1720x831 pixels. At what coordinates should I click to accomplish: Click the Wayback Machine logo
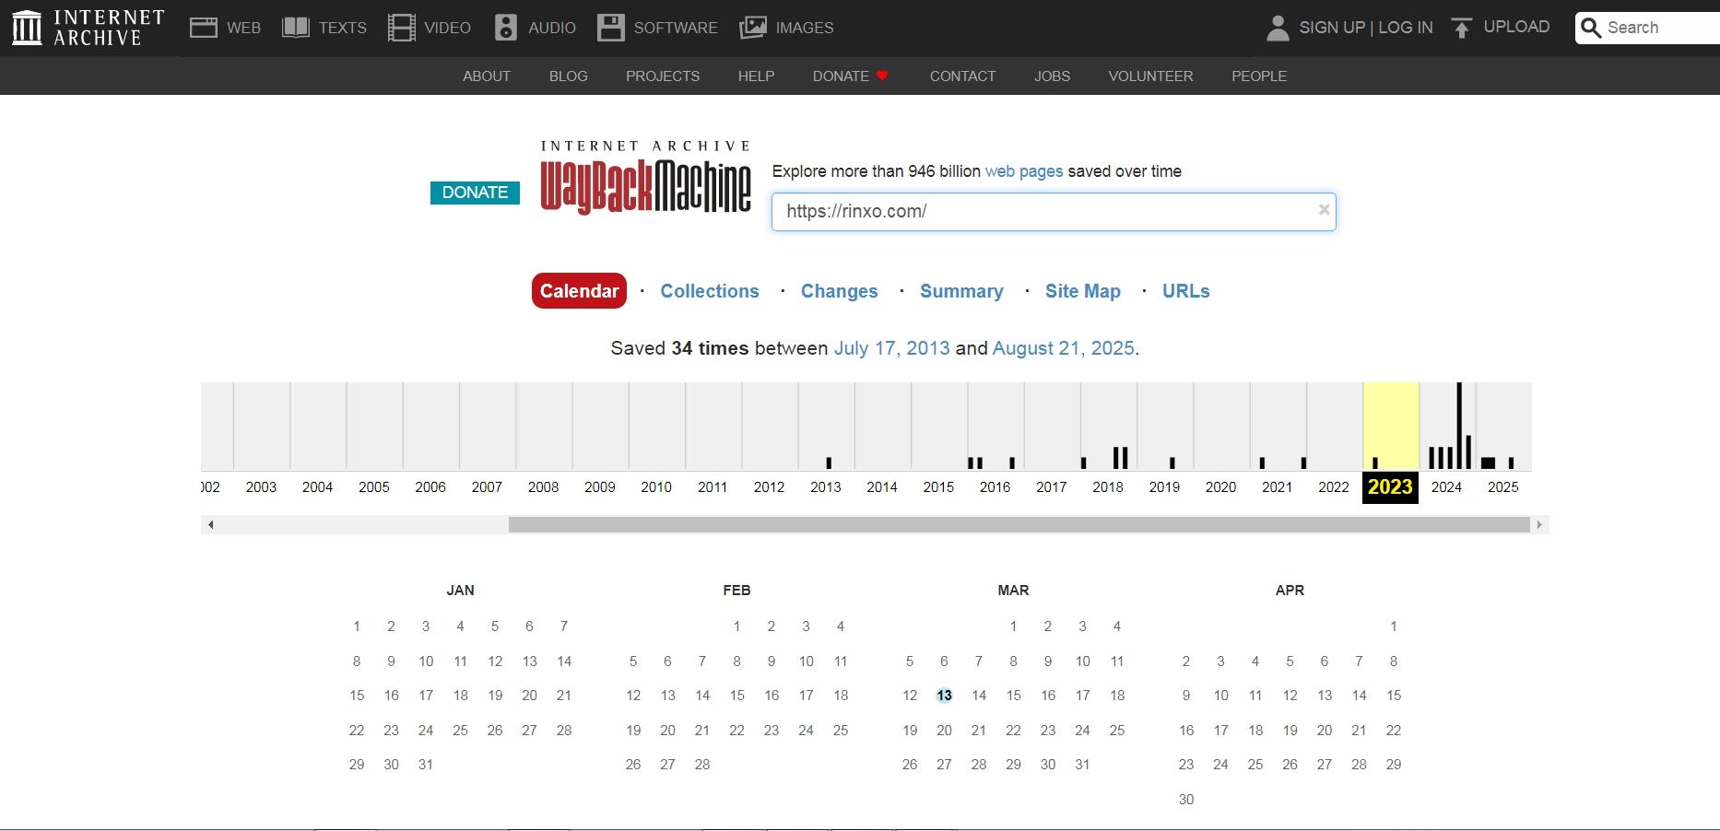[645, 178]
